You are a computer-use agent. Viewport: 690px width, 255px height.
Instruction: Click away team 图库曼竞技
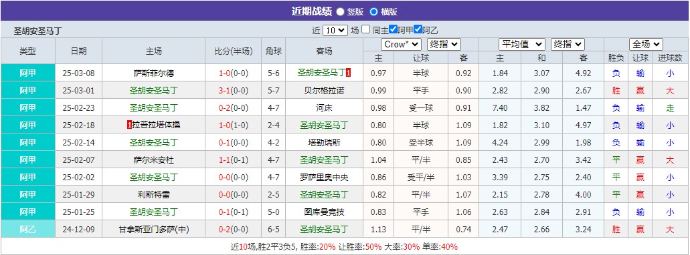[x=324, y=212]
